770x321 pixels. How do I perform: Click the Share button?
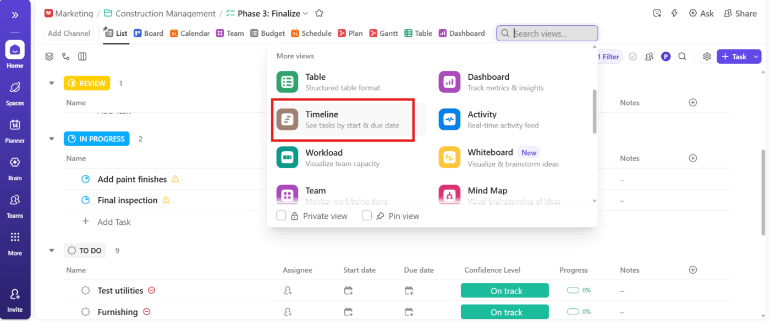pyautogui.click(x=740, y=13)
